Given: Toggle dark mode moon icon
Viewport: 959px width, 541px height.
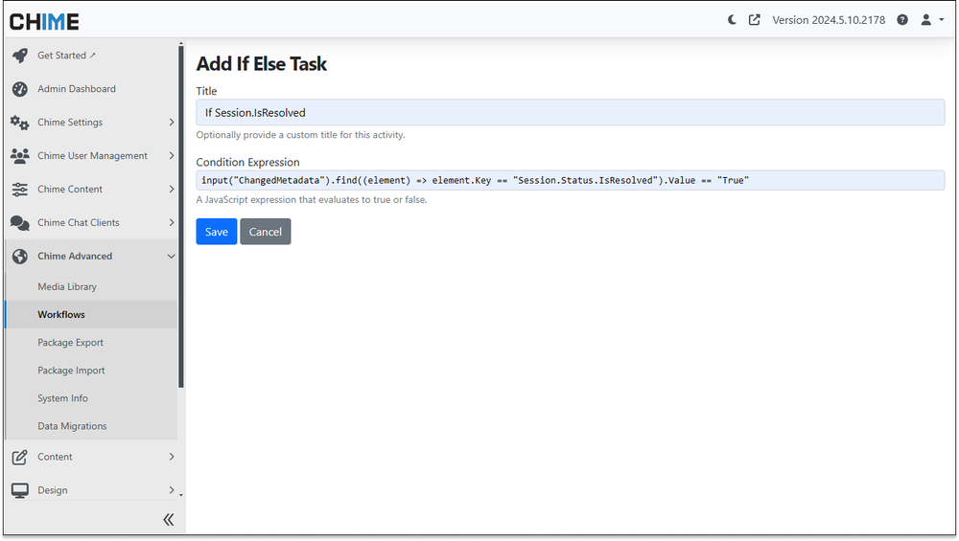Looking at the screenshot, I should (732, 20).
